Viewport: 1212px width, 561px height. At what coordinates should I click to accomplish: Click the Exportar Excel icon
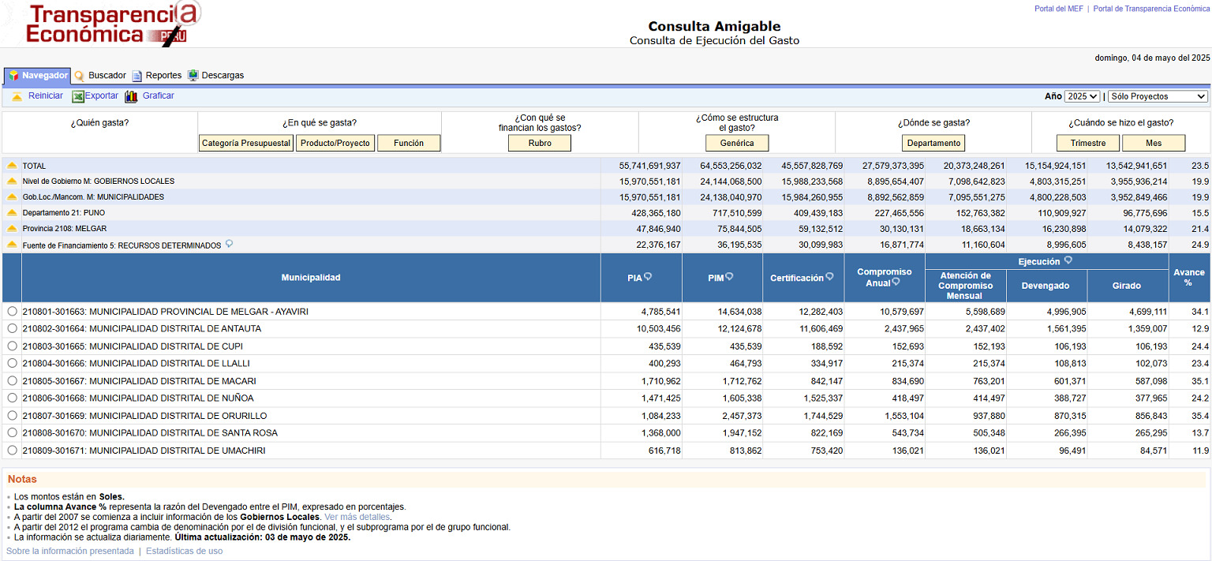[x=78, y=96]
